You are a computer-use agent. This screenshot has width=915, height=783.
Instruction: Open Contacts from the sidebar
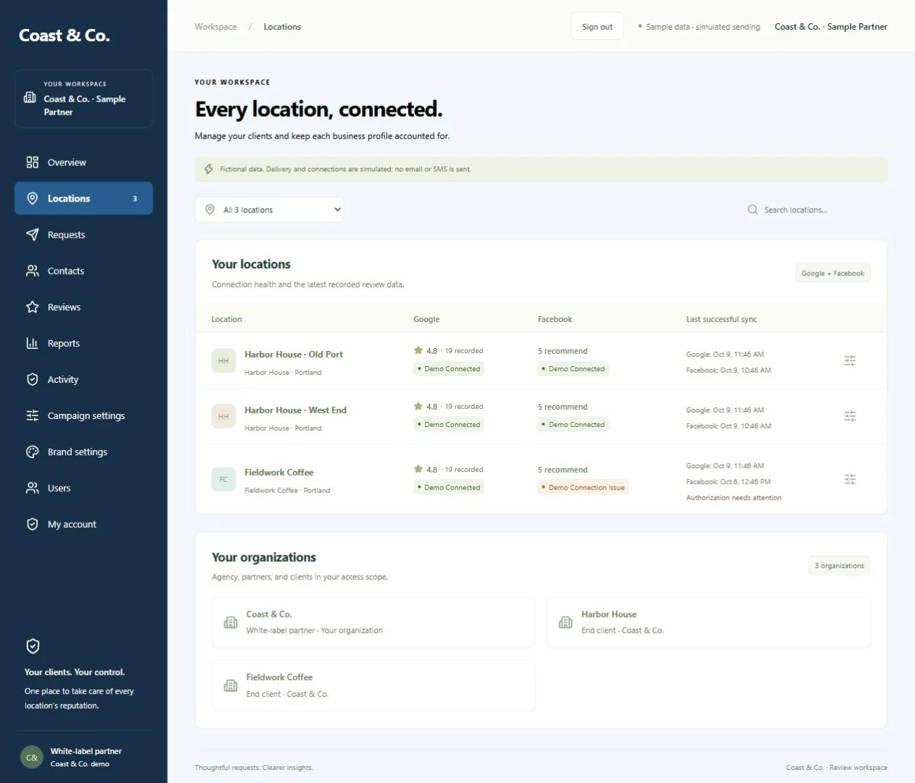click(83, 271)
